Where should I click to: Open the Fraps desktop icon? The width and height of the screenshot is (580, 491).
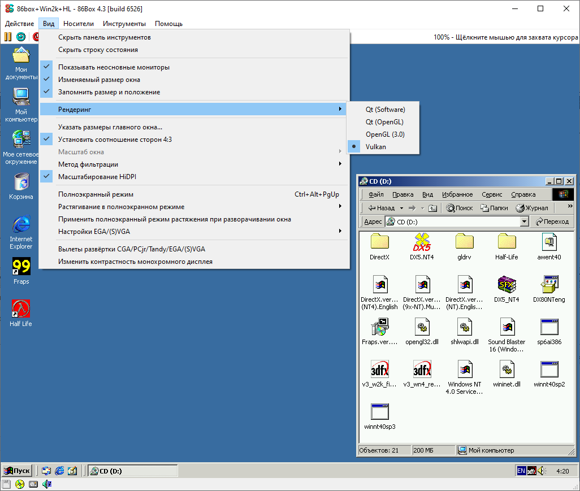click(x=21, y=267)
